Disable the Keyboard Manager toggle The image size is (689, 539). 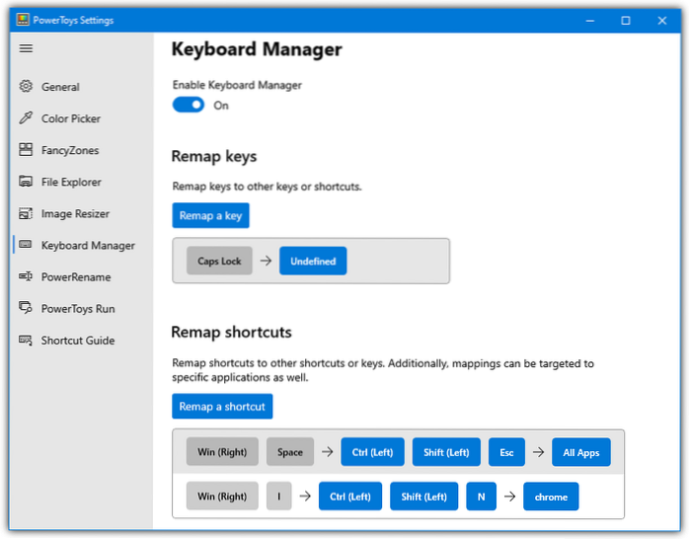[189, 105]
